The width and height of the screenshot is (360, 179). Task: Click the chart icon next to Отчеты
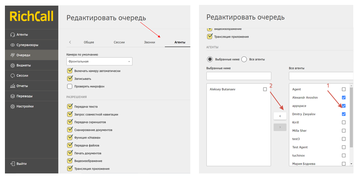(13, 86)
